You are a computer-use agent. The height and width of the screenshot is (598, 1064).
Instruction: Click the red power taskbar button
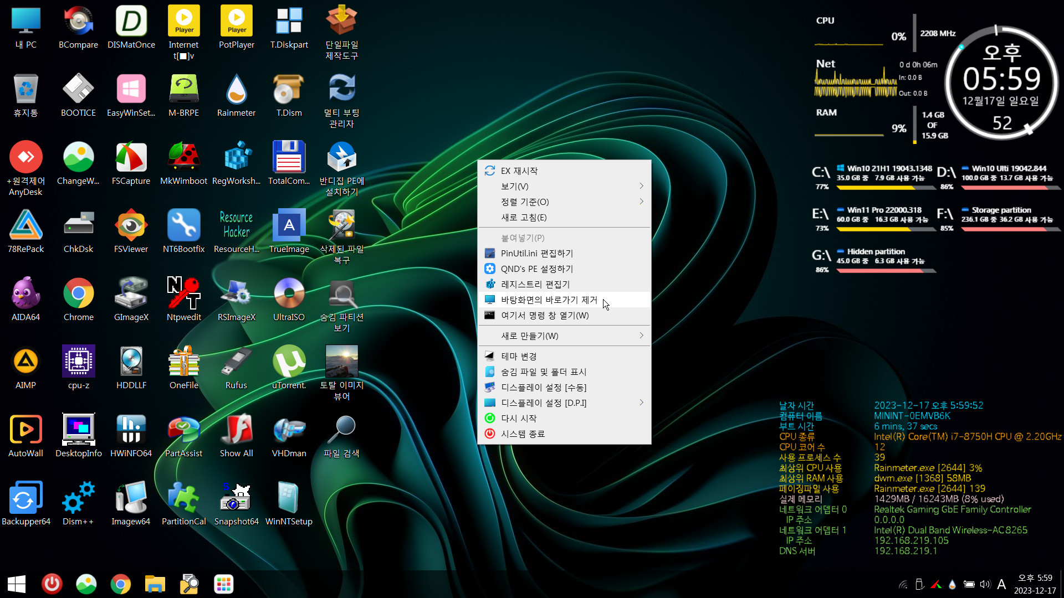(52, 584)
